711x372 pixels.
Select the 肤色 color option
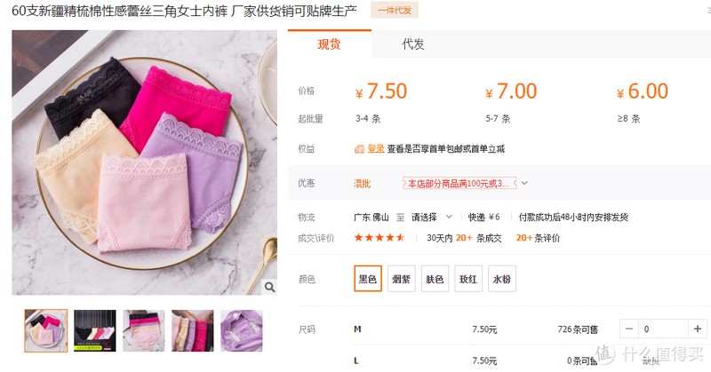point(435,279)
